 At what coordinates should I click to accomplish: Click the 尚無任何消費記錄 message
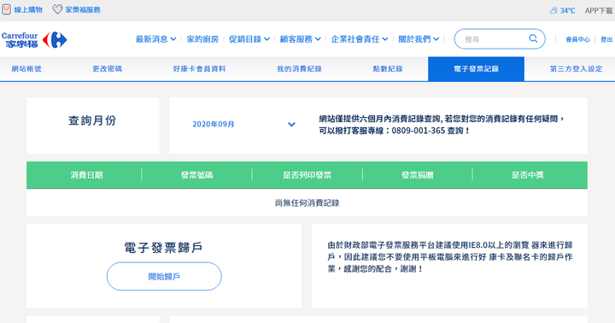(x=307, y=203)
